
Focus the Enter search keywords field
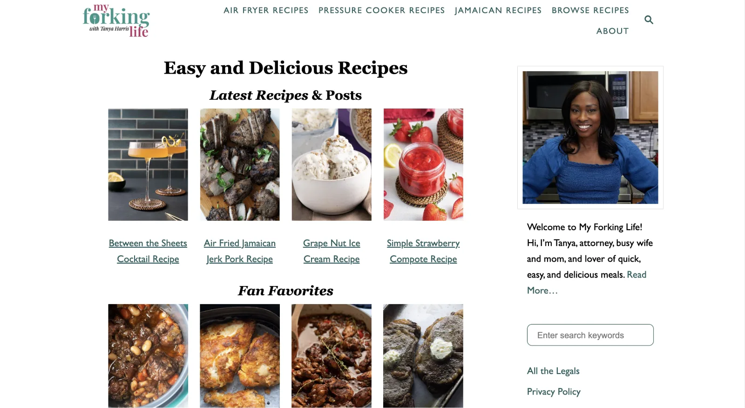coord(590,335)
